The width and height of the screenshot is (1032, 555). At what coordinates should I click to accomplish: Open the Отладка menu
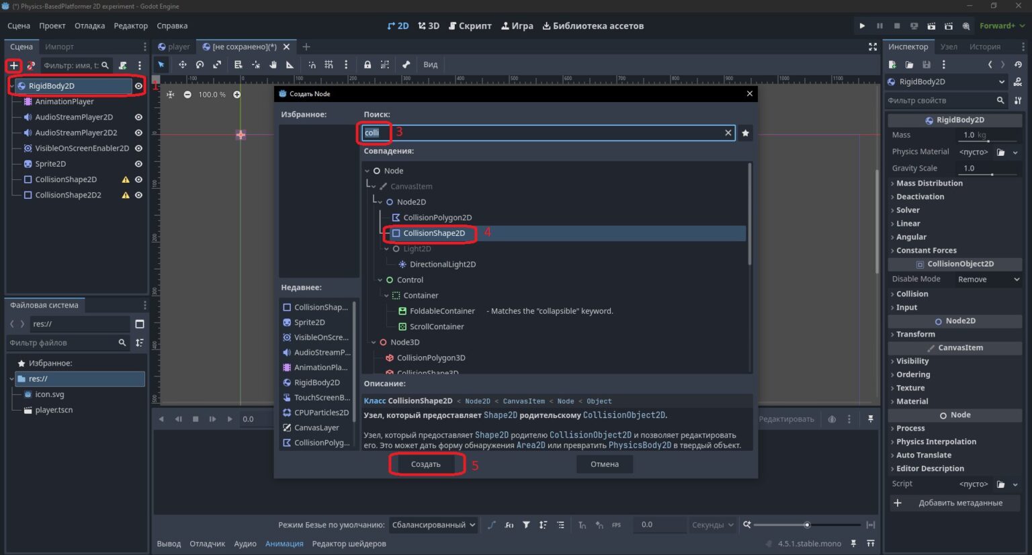[89, 26]
